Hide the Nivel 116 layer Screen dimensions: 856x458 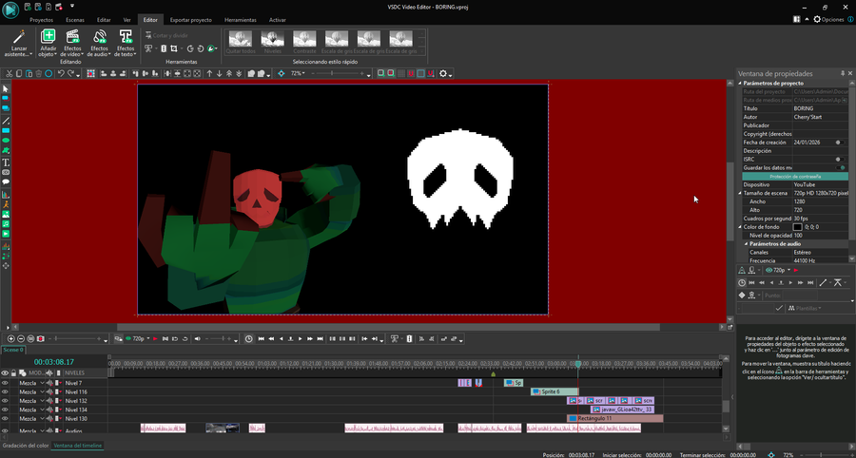(5, 392)
